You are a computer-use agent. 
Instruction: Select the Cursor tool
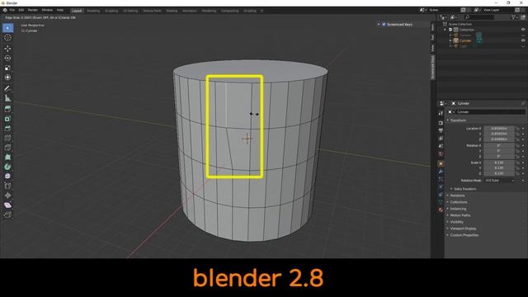(x=7, y=38)
